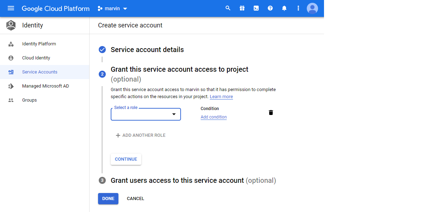This screenshot has height=212, width=447.
Task: Click the Condition label text
Action: pos(210,109)
